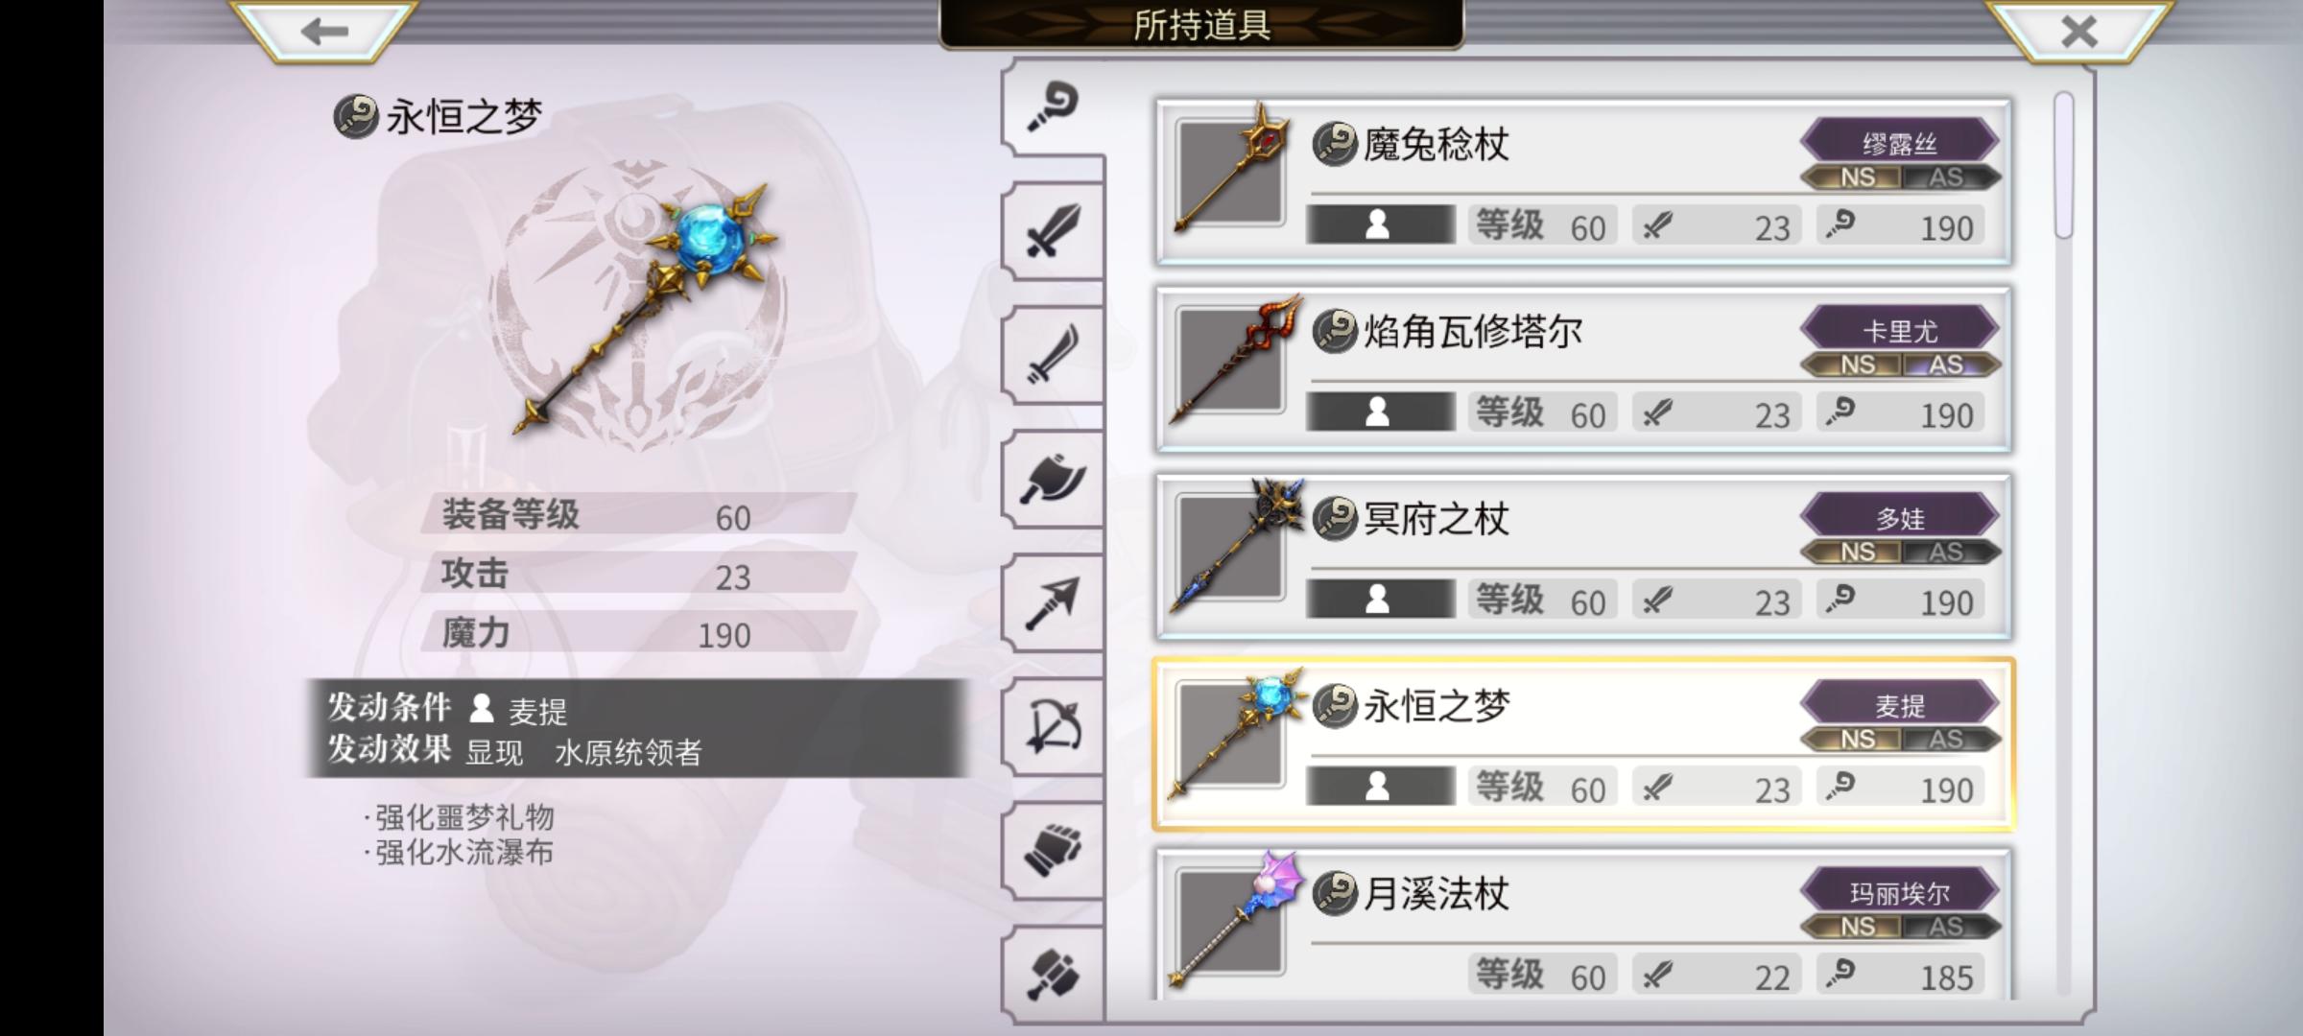Select the bow weapon category tab

1053,726
